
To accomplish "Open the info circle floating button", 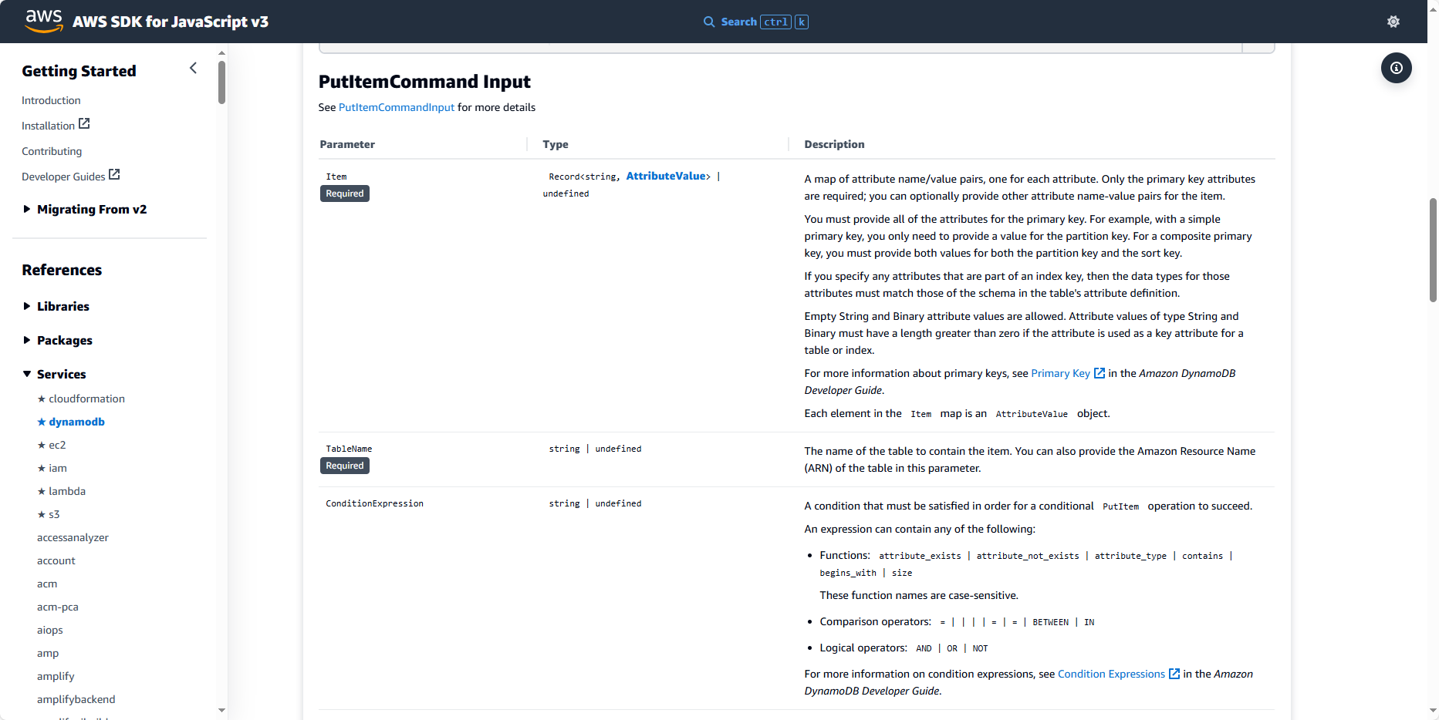I will point(1396,68).
